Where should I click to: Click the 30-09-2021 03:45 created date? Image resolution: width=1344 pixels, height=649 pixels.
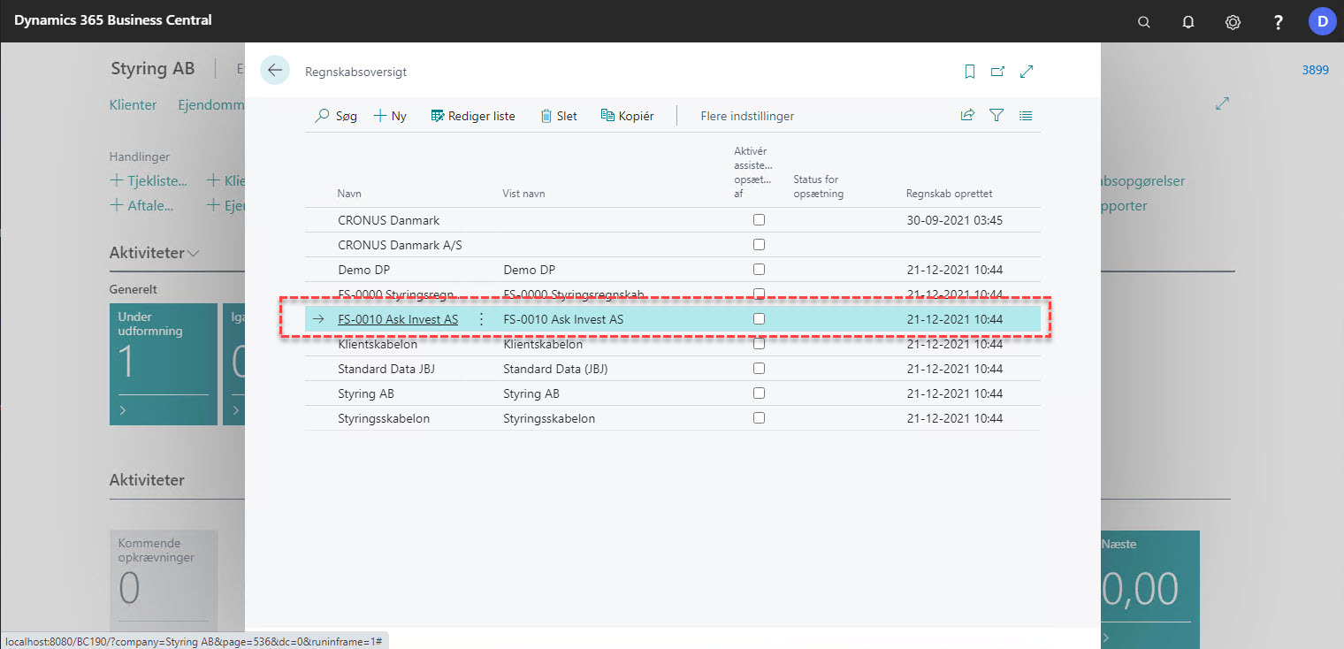tap(955, 220)
